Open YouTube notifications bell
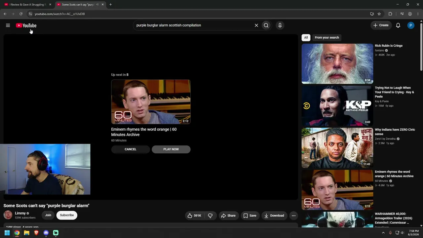This screenshot has height=238, width=423. coord(398,25)
